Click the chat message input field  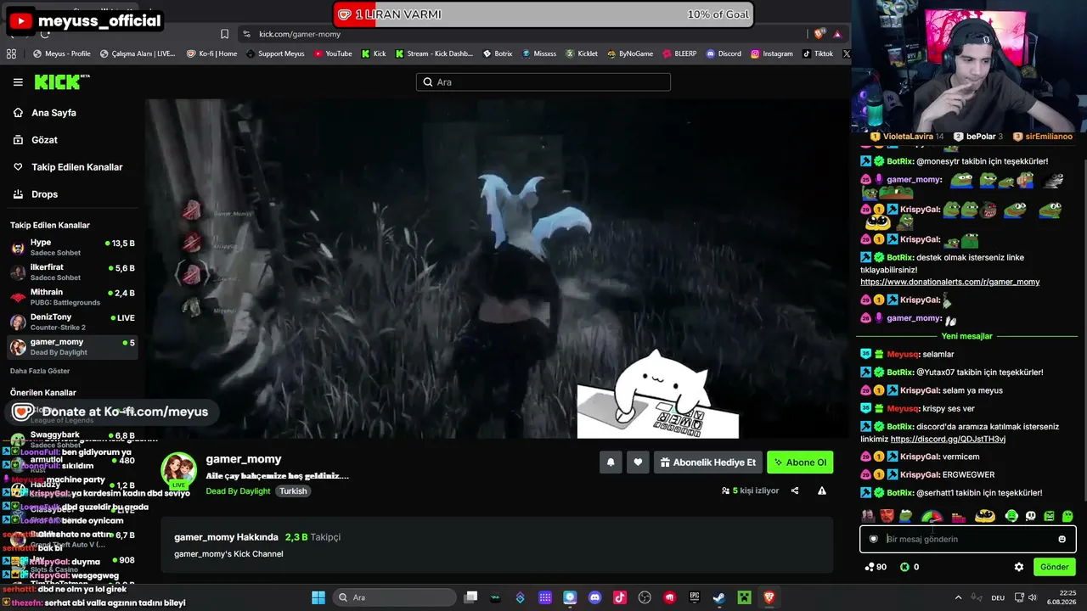point(967,539)
